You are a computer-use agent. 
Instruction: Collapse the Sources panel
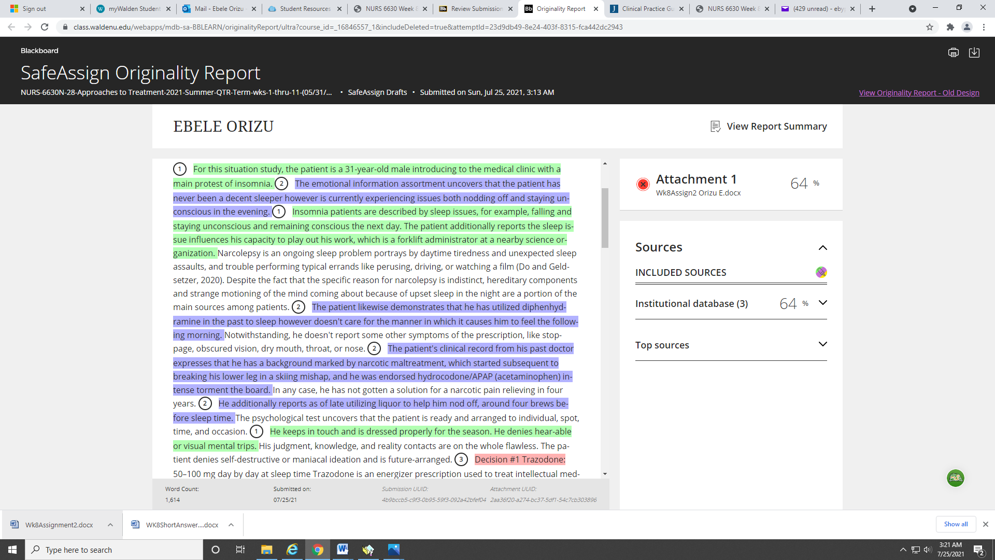coord(822,248)
